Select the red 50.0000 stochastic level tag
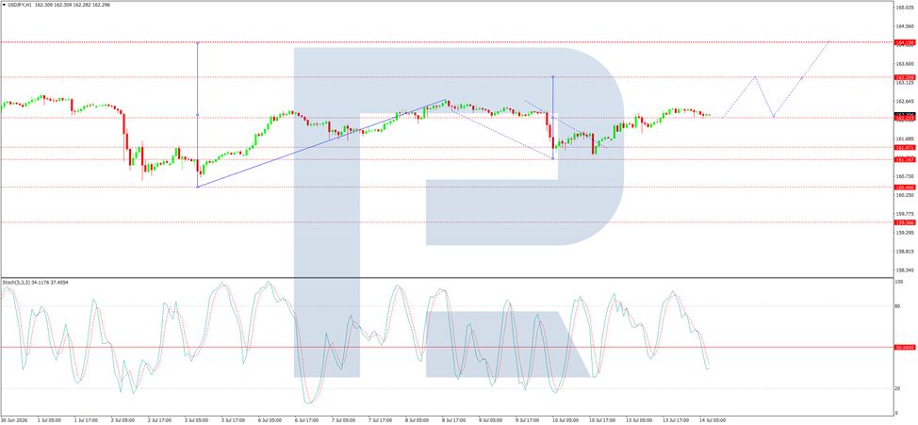The image size is (918, 425). pyautogui.click(x=905, y=347)
